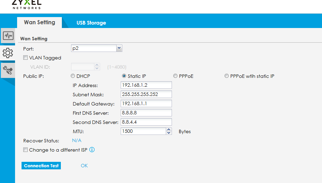Click the VLAN ID up stepper arrow
Viewport: 322px width, 183px height.
[x=97, y=65]
